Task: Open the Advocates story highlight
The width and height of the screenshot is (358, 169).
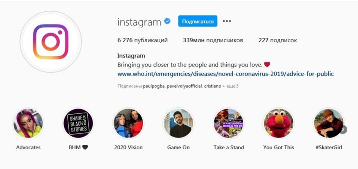Action: 28,123
